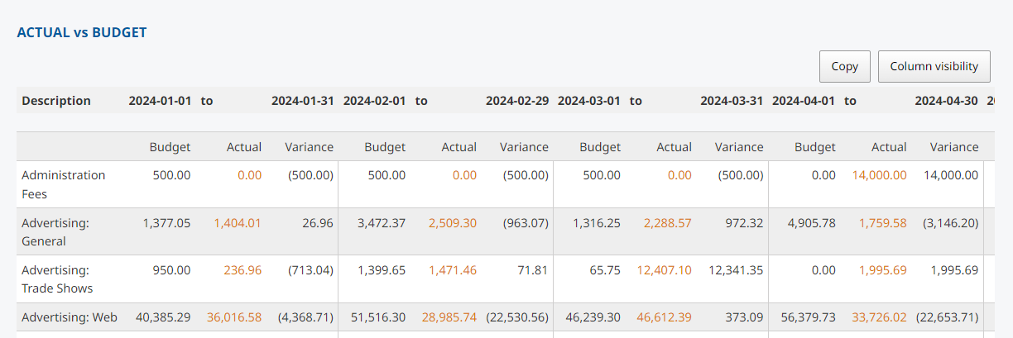Click Advertising: General actual 1,759.58
Image resolution: width=1013 pixels, height=338 pixels.
click(882, 222)
